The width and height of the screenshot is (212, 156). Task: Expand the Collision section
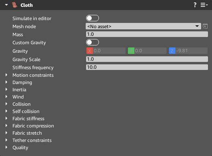[x=6, y=104]
